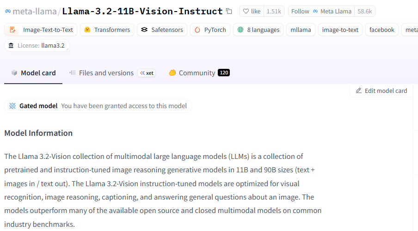The width and height of the screenshot is (418, 231).
Task: Click the Model Information heading
Action: (38, 133)
